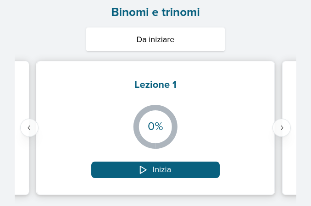Click the 0% percentage label
This screenshot has height=206, width=311.
coord(155,126)
